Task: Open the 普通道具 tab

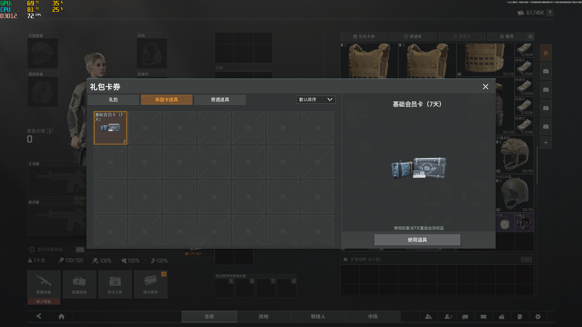Action: click(220, 99)
